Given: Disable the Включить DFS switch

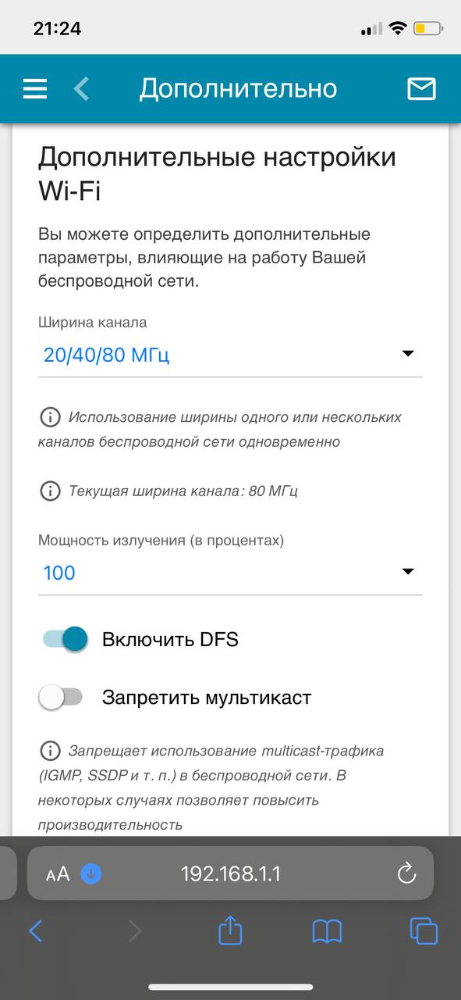Looking at the screenshot, I should (65, 639).
